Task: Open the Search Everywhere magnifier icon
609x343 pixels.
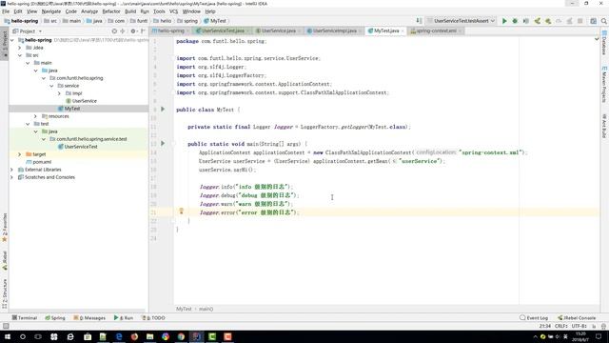Action: (604, 21)
